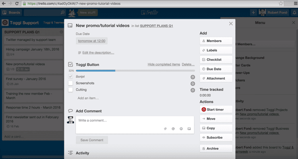298x159 pixels.
Task: Click Add a card in the list
Action: tap(14, 137)
